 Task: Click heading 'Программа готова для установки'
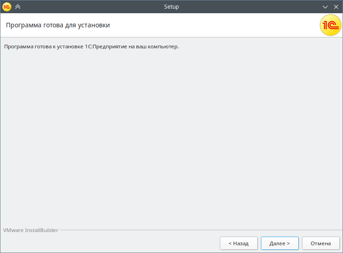(57, 25)
